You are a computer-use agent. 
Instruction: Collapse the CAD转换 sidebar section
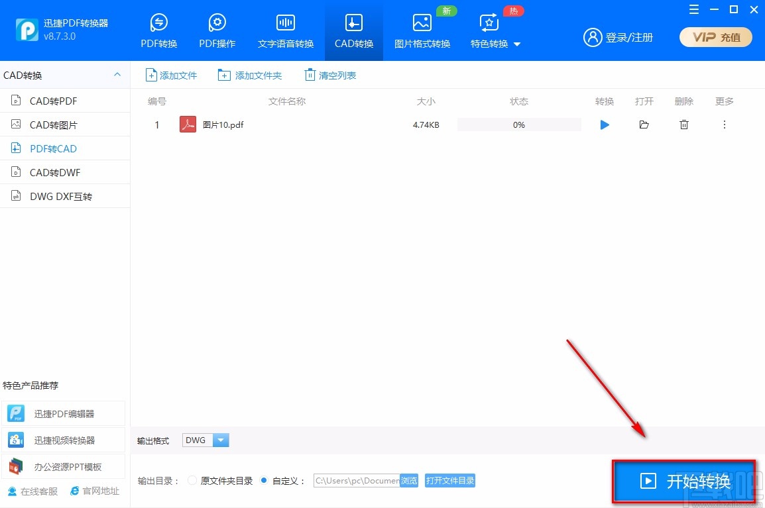click(117, 75)
